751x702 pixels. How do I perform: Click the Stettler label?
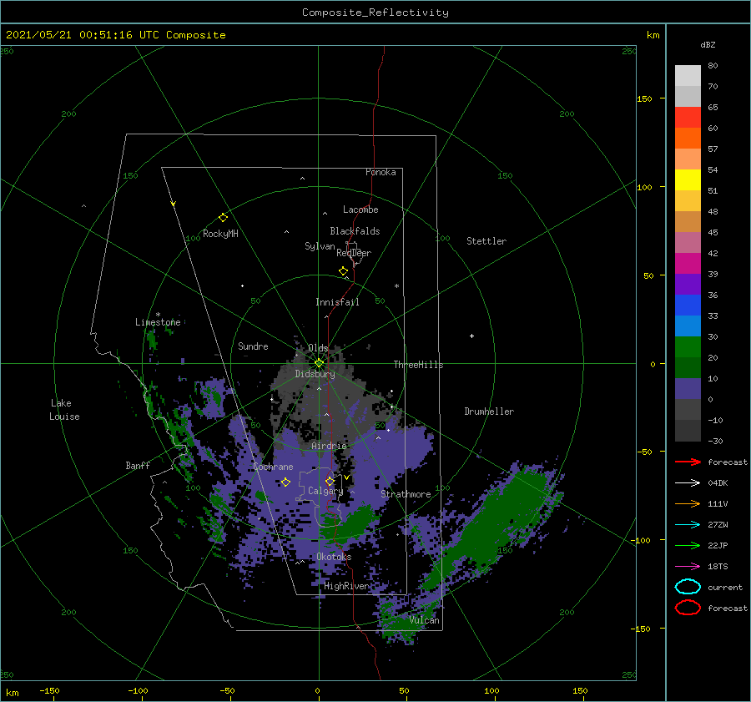pos(486,241)
